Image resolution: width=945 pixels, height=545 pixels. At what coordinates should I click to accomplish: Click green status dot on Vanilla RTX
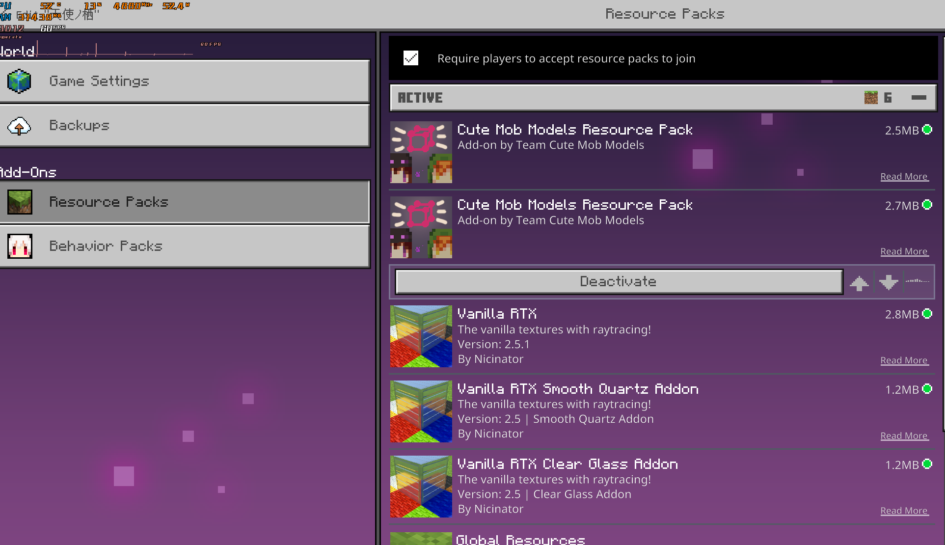pos(927,314)
